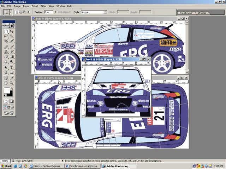The image size is (226, 169).
Task: Click the foreground color swatch
Action: pos(7,91)
